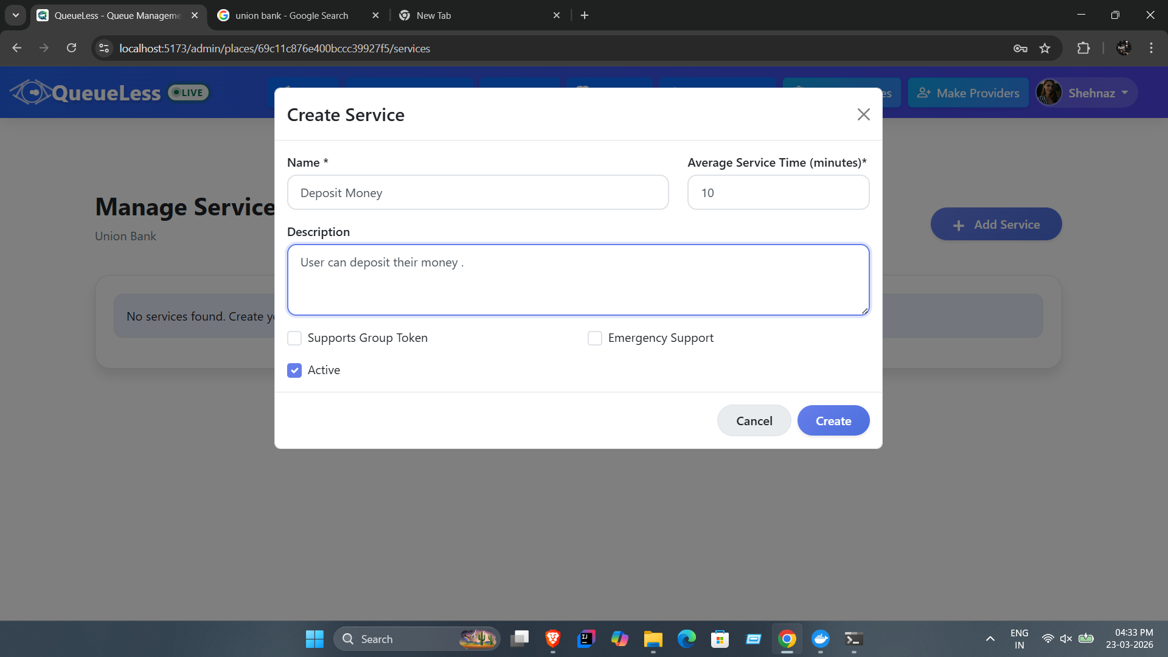The image size is (1168, 657).
Task: Click the Create button
Action: pos(833,421)
